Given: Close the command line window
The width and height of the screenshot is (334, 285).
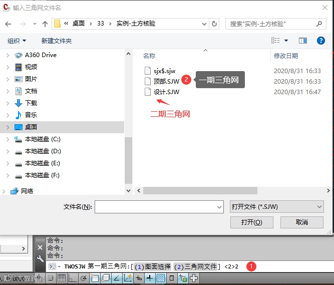Looking at the screenshot, I should pos(40,247).
